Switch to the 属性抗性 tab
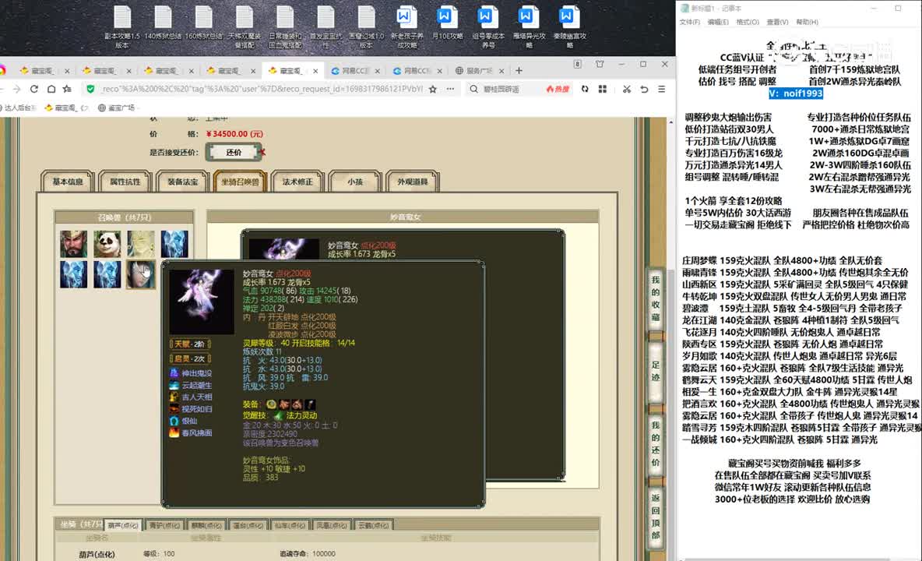 pyautogui.click(x=125, y=182)
